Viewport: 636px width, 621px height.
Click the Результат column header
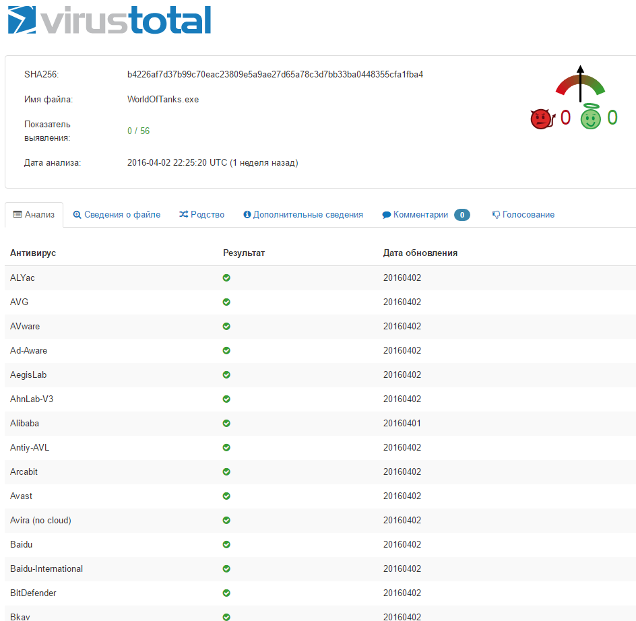(x=244, y=253)
